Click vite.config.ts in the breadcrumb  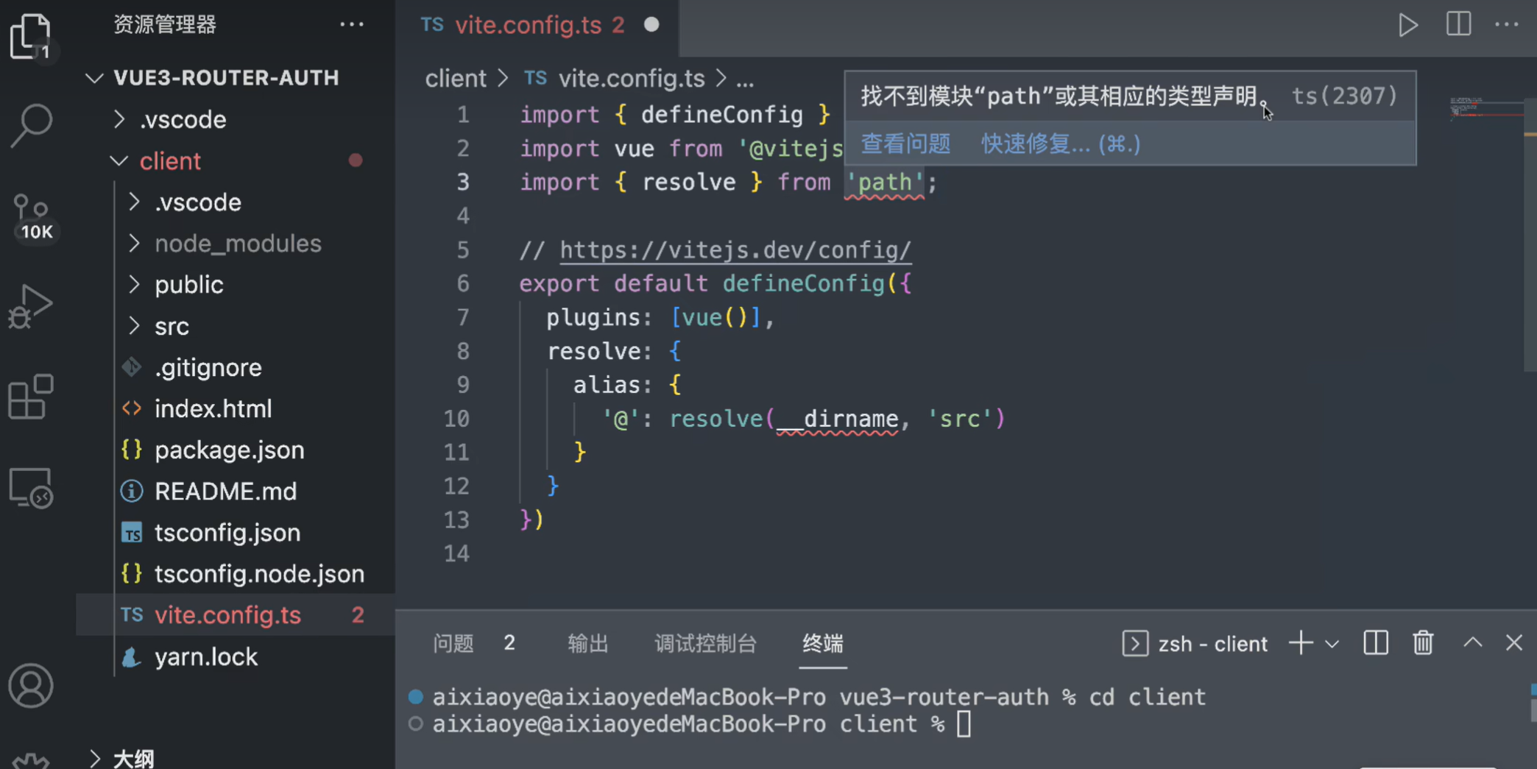[632, 78]
